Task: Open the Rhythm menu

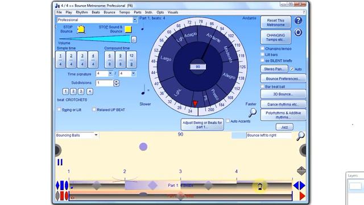Action: [82, 13]
